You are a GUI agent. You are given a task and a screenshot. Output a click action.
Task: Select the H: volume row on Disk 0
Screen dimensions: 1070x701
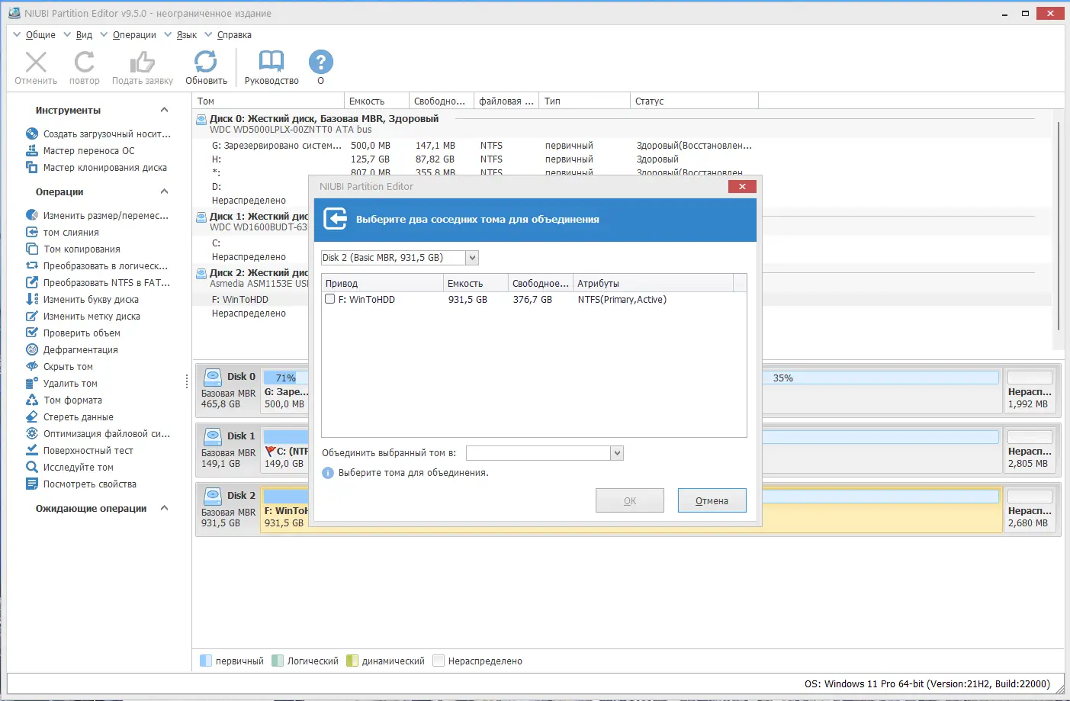click(x=624, y=159)
